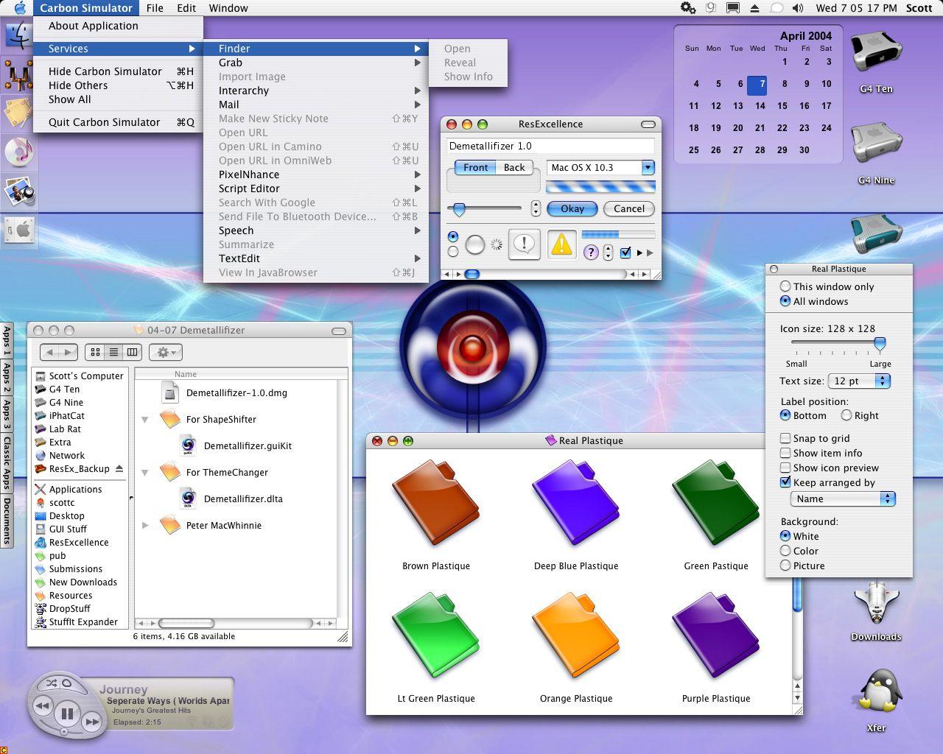Open the Orange Plastique folder icon
The image size is (943, 754).
575,635
